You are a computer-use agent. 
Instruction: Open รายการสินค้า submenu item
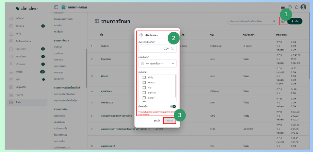[60, 66]
